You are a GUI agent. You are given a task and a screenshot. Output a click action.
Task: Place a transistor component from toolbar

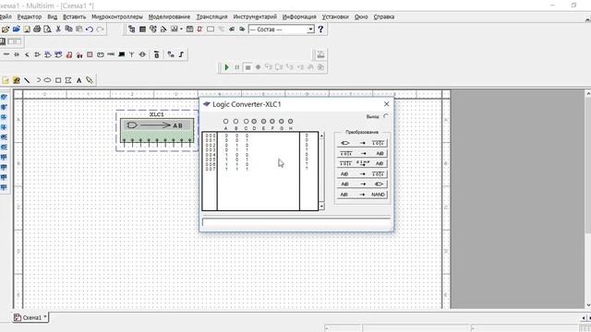[27, 55]
